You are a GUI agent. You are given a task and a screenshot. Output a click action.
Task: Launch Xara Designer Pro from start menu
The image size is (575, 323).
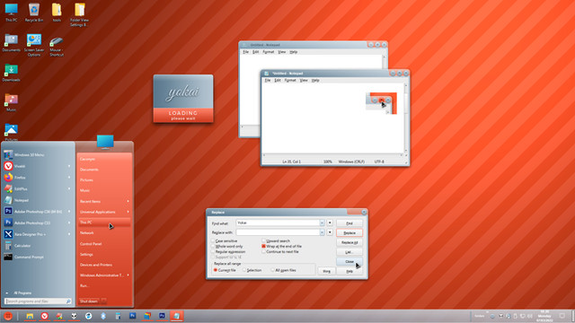tap(37, 234)
